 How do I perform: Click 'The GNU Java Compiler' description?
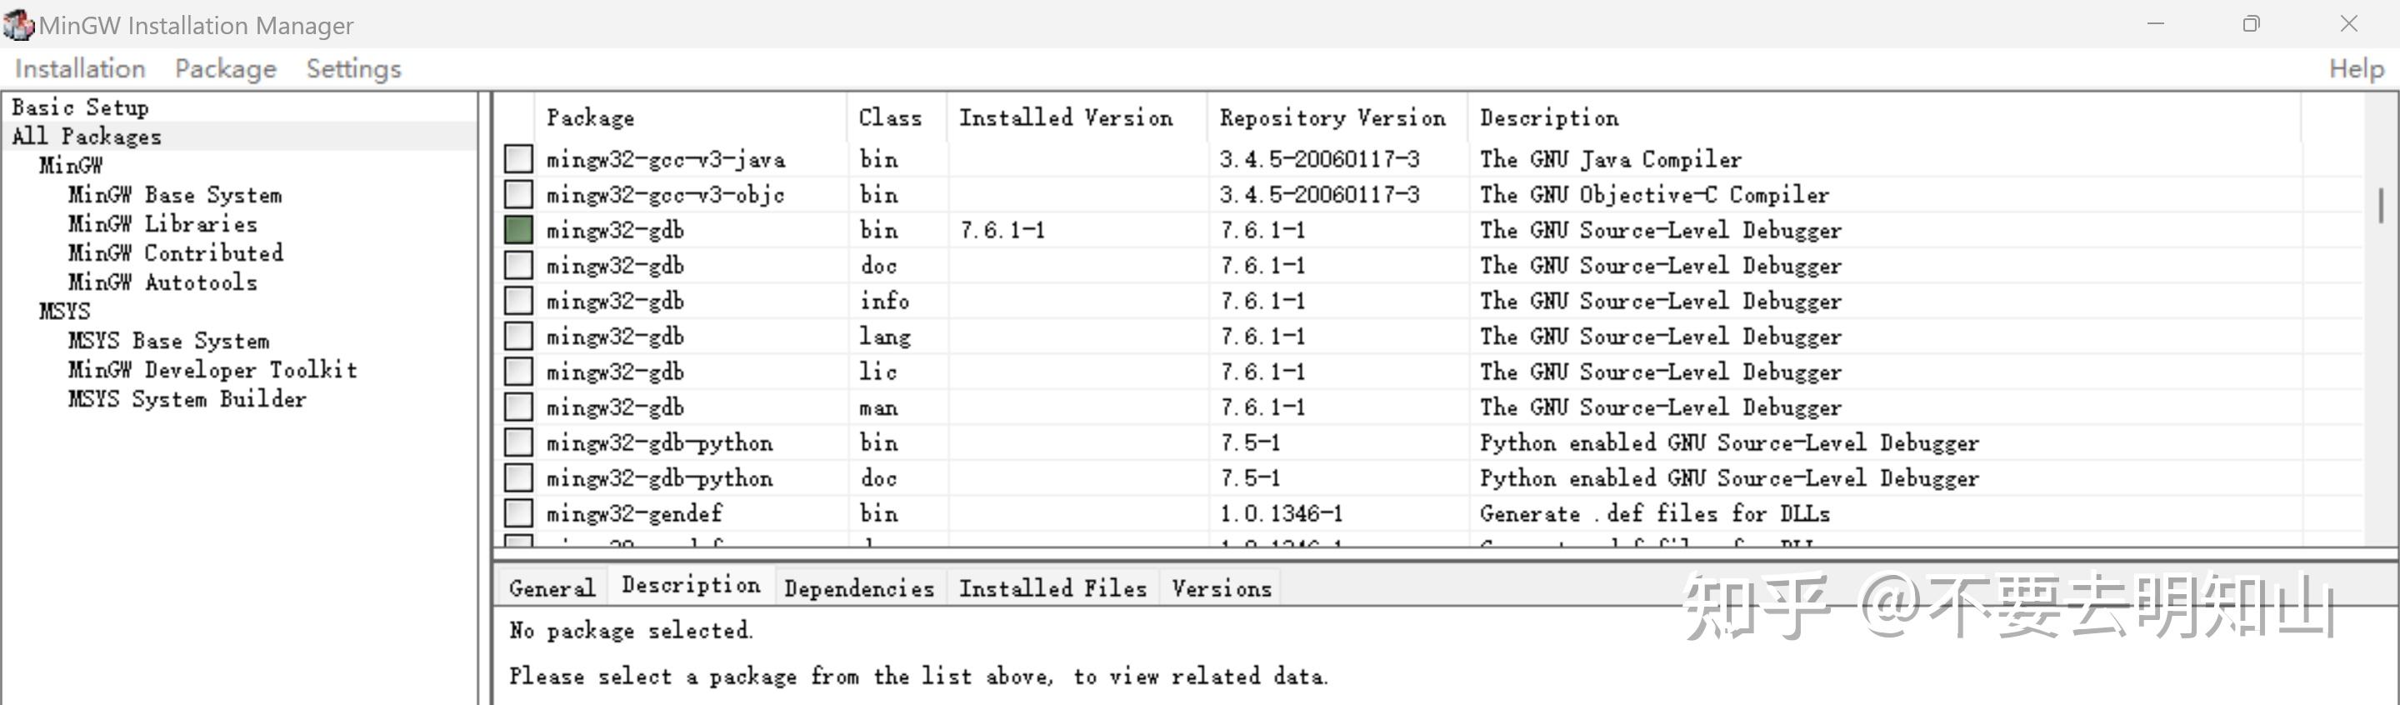click(1610, 159)
